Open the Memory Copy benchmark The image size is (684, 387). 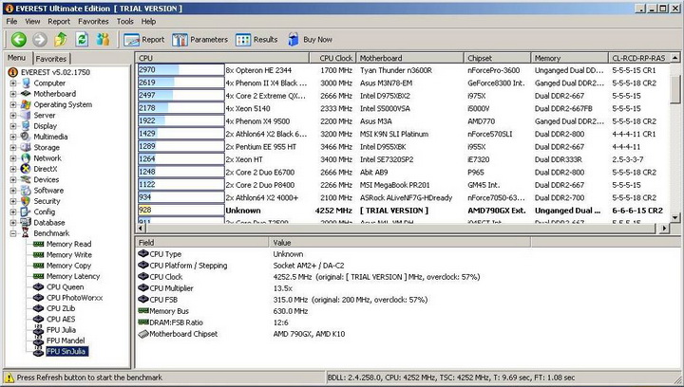[68, 266]
